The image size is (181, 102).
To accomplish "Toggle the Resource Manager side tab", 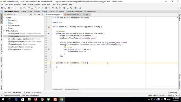I will (x=1, y=33).
